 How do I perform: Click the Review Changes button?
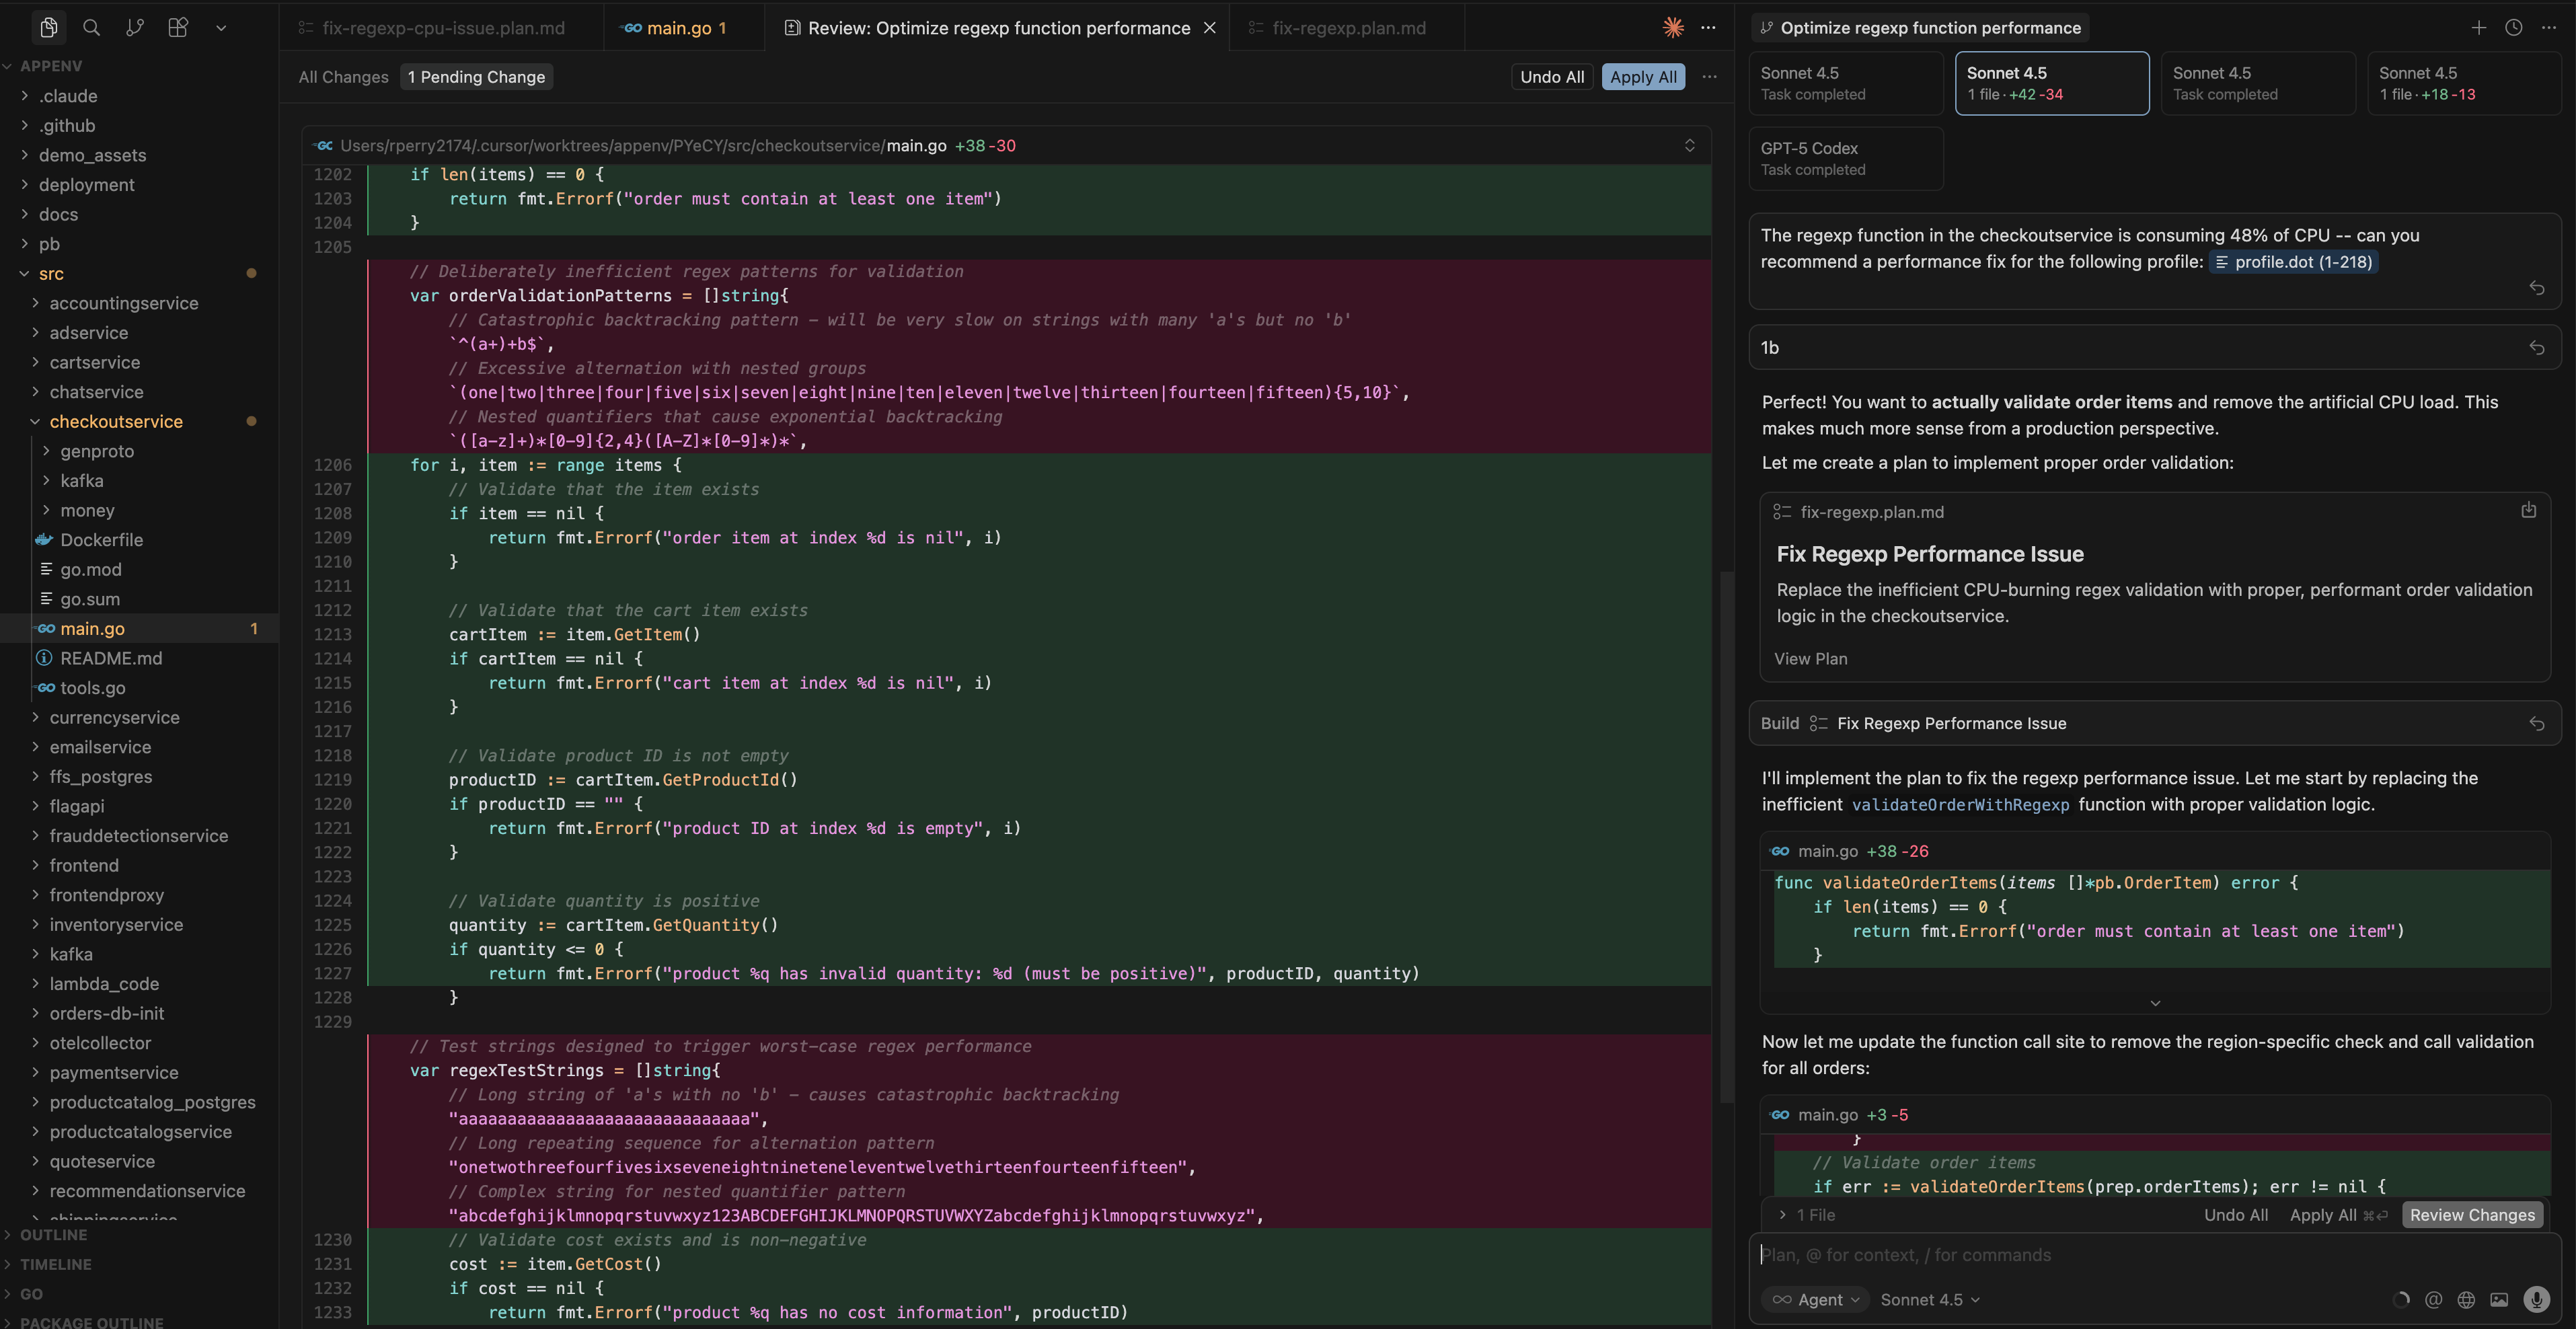click(2472, 1215)
